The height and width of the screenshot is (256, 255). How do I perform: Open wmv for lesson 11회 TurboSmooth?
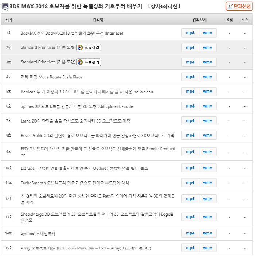[208, 183]
